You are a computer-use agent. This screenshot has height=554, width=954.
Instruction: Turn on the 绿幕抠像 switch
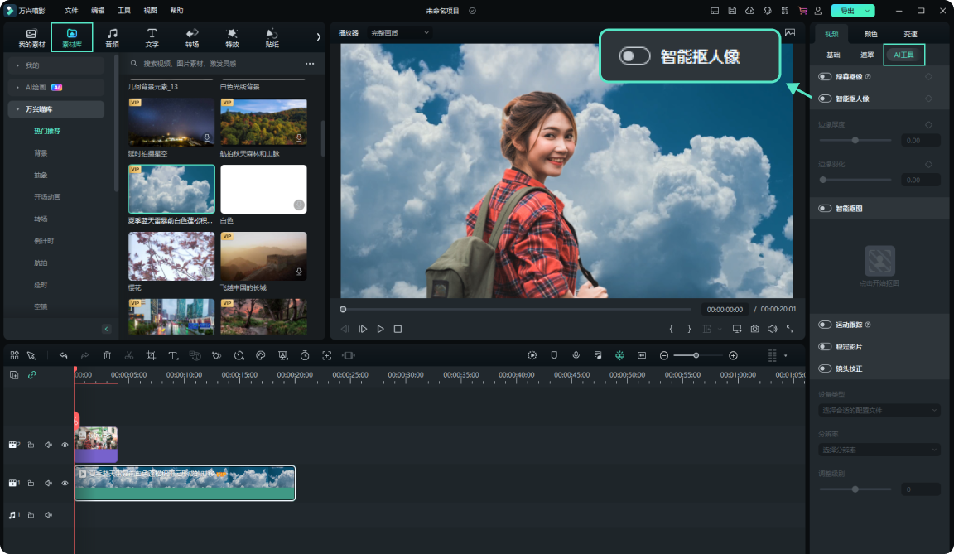[825, 77]
